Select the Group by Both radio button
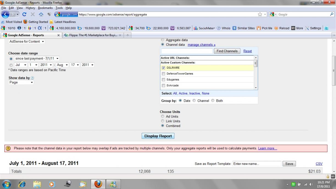Image resolution: width=336 pixels, height=189 pixels. [x=213, y=101]
